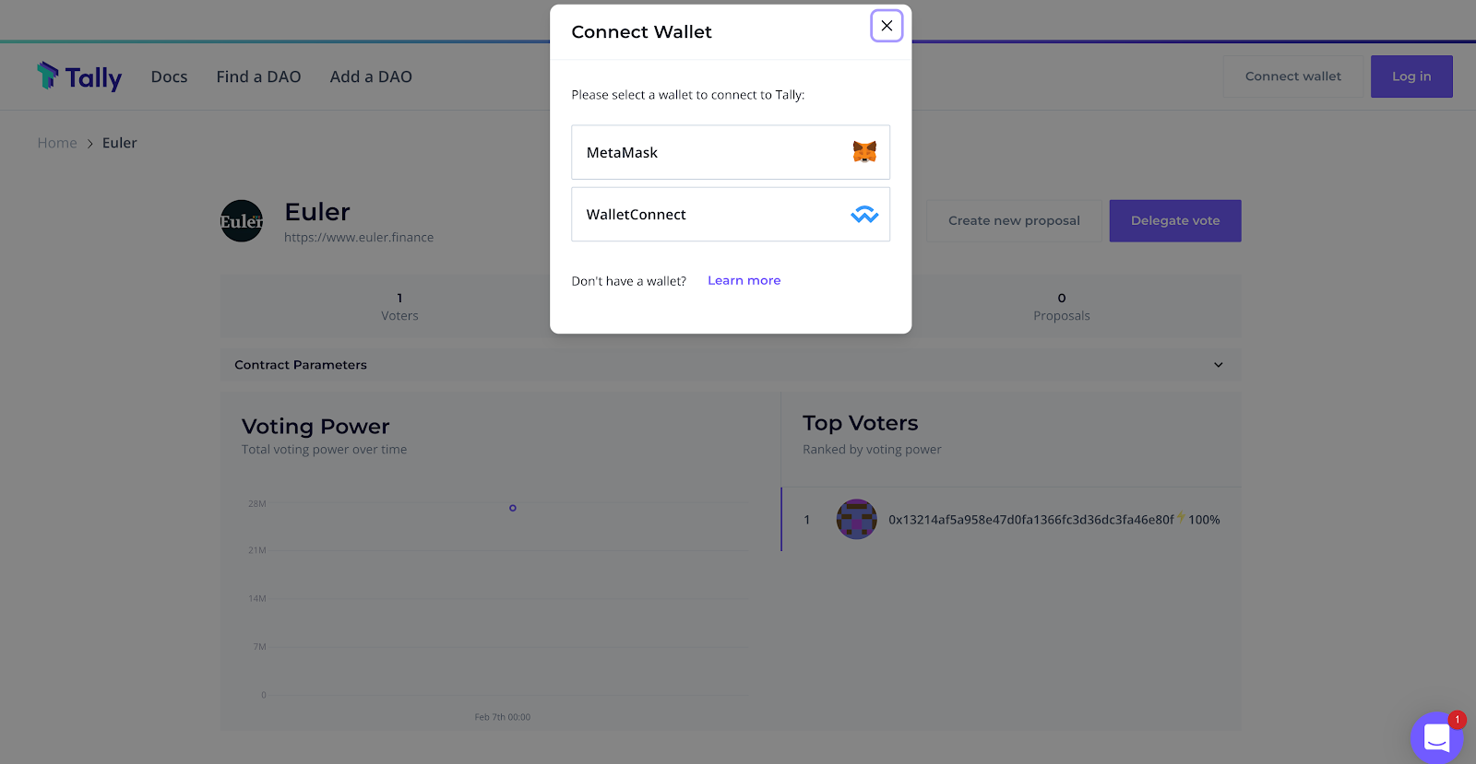Click the WalletConnect logo icon
Screen dimensions: 1476x764
864,215
